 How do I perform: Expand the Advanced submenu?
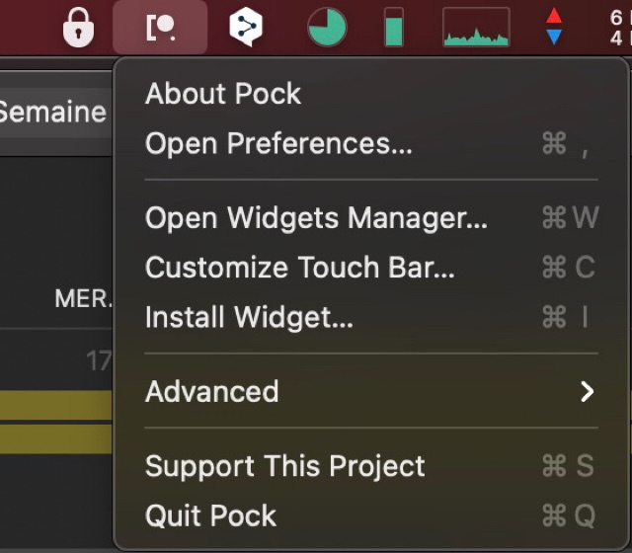212,392
